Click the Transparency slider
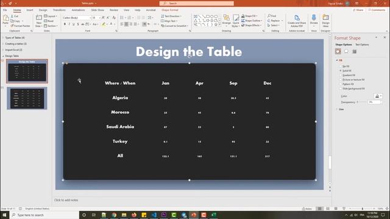Viewport: 390px width, 219px height. click(x=362, y=102)
